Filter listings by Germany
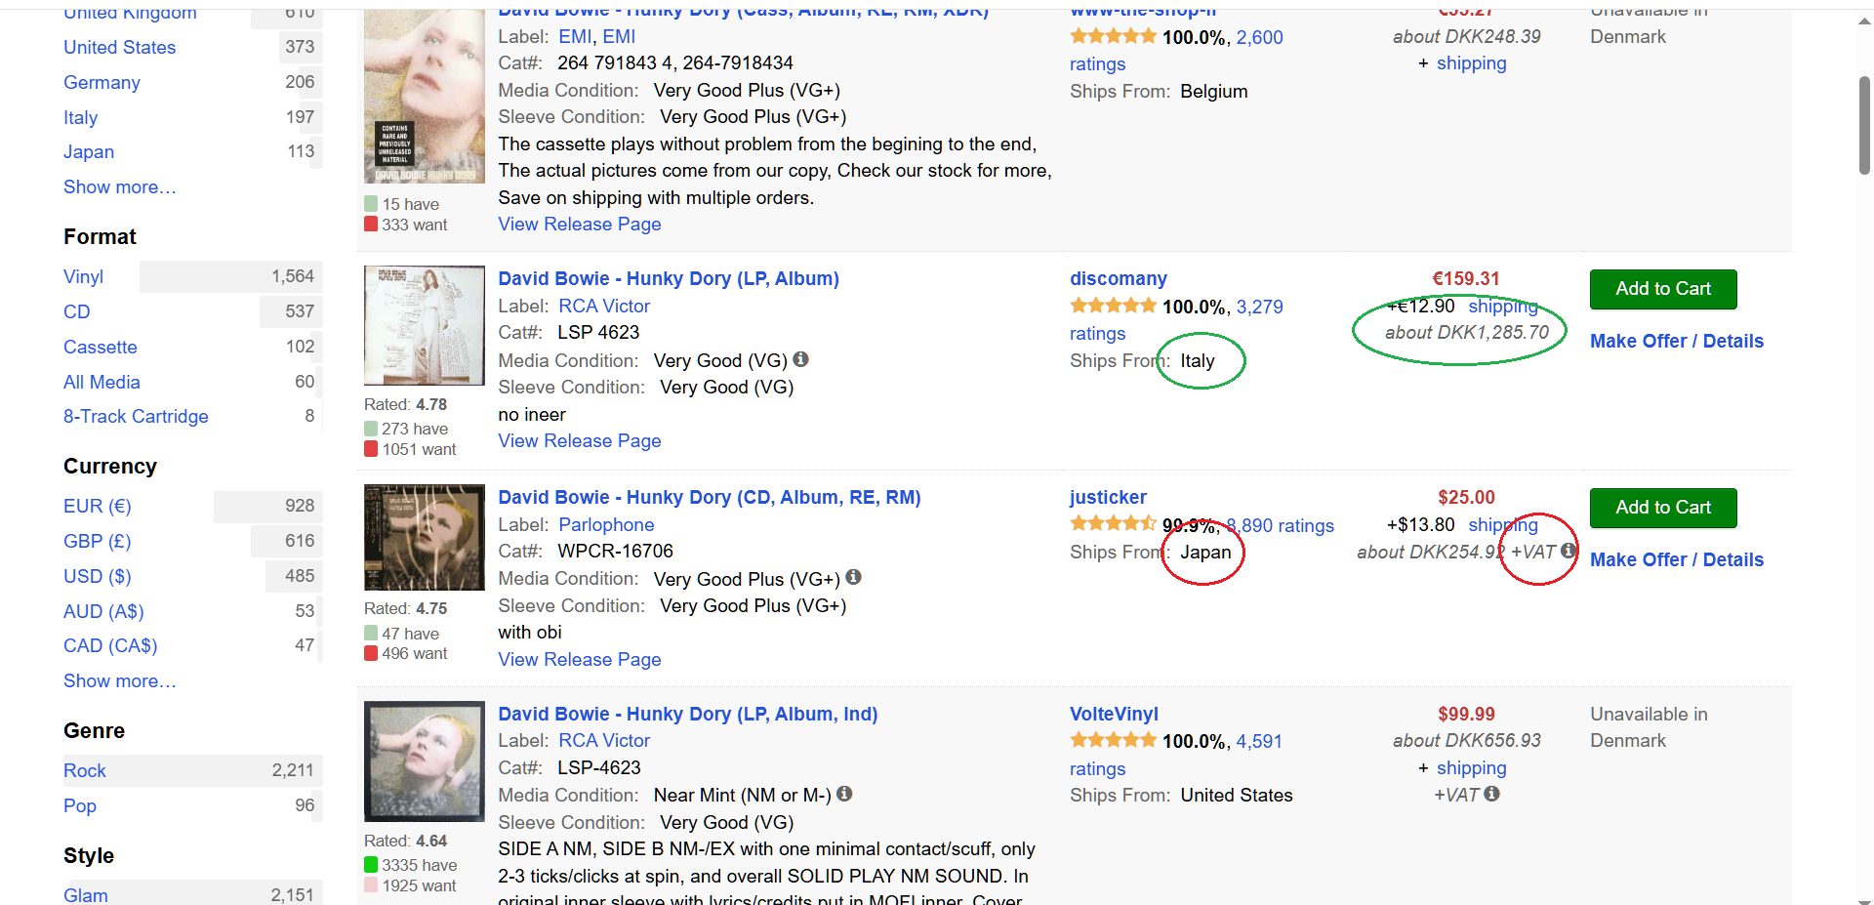1874x905 pixels. tap(102, 82)
